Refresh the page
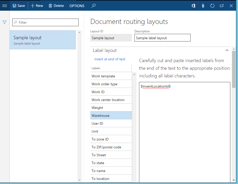This screenshot has width=238, height=184. click(212, 6)
